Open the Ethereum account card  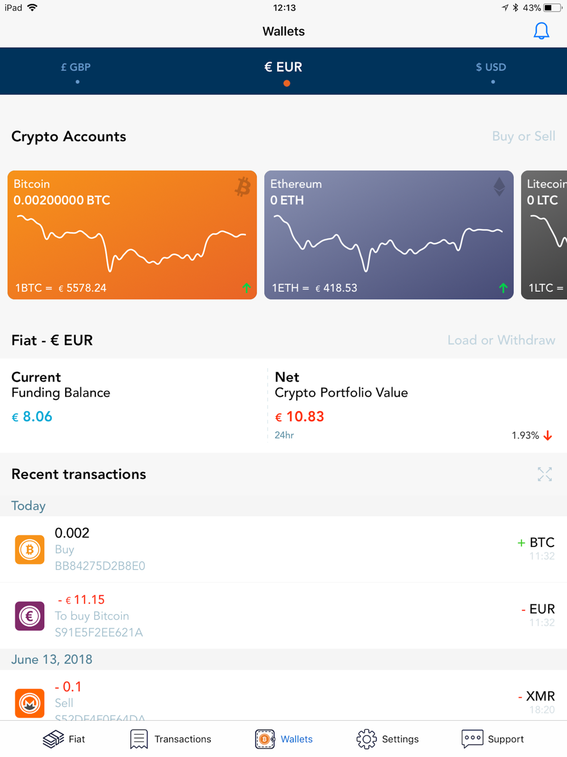click(389, 235)
